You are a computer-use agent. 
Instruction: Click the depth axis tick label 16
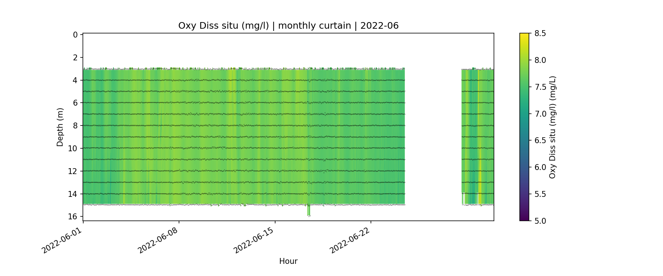click(73, 216)
